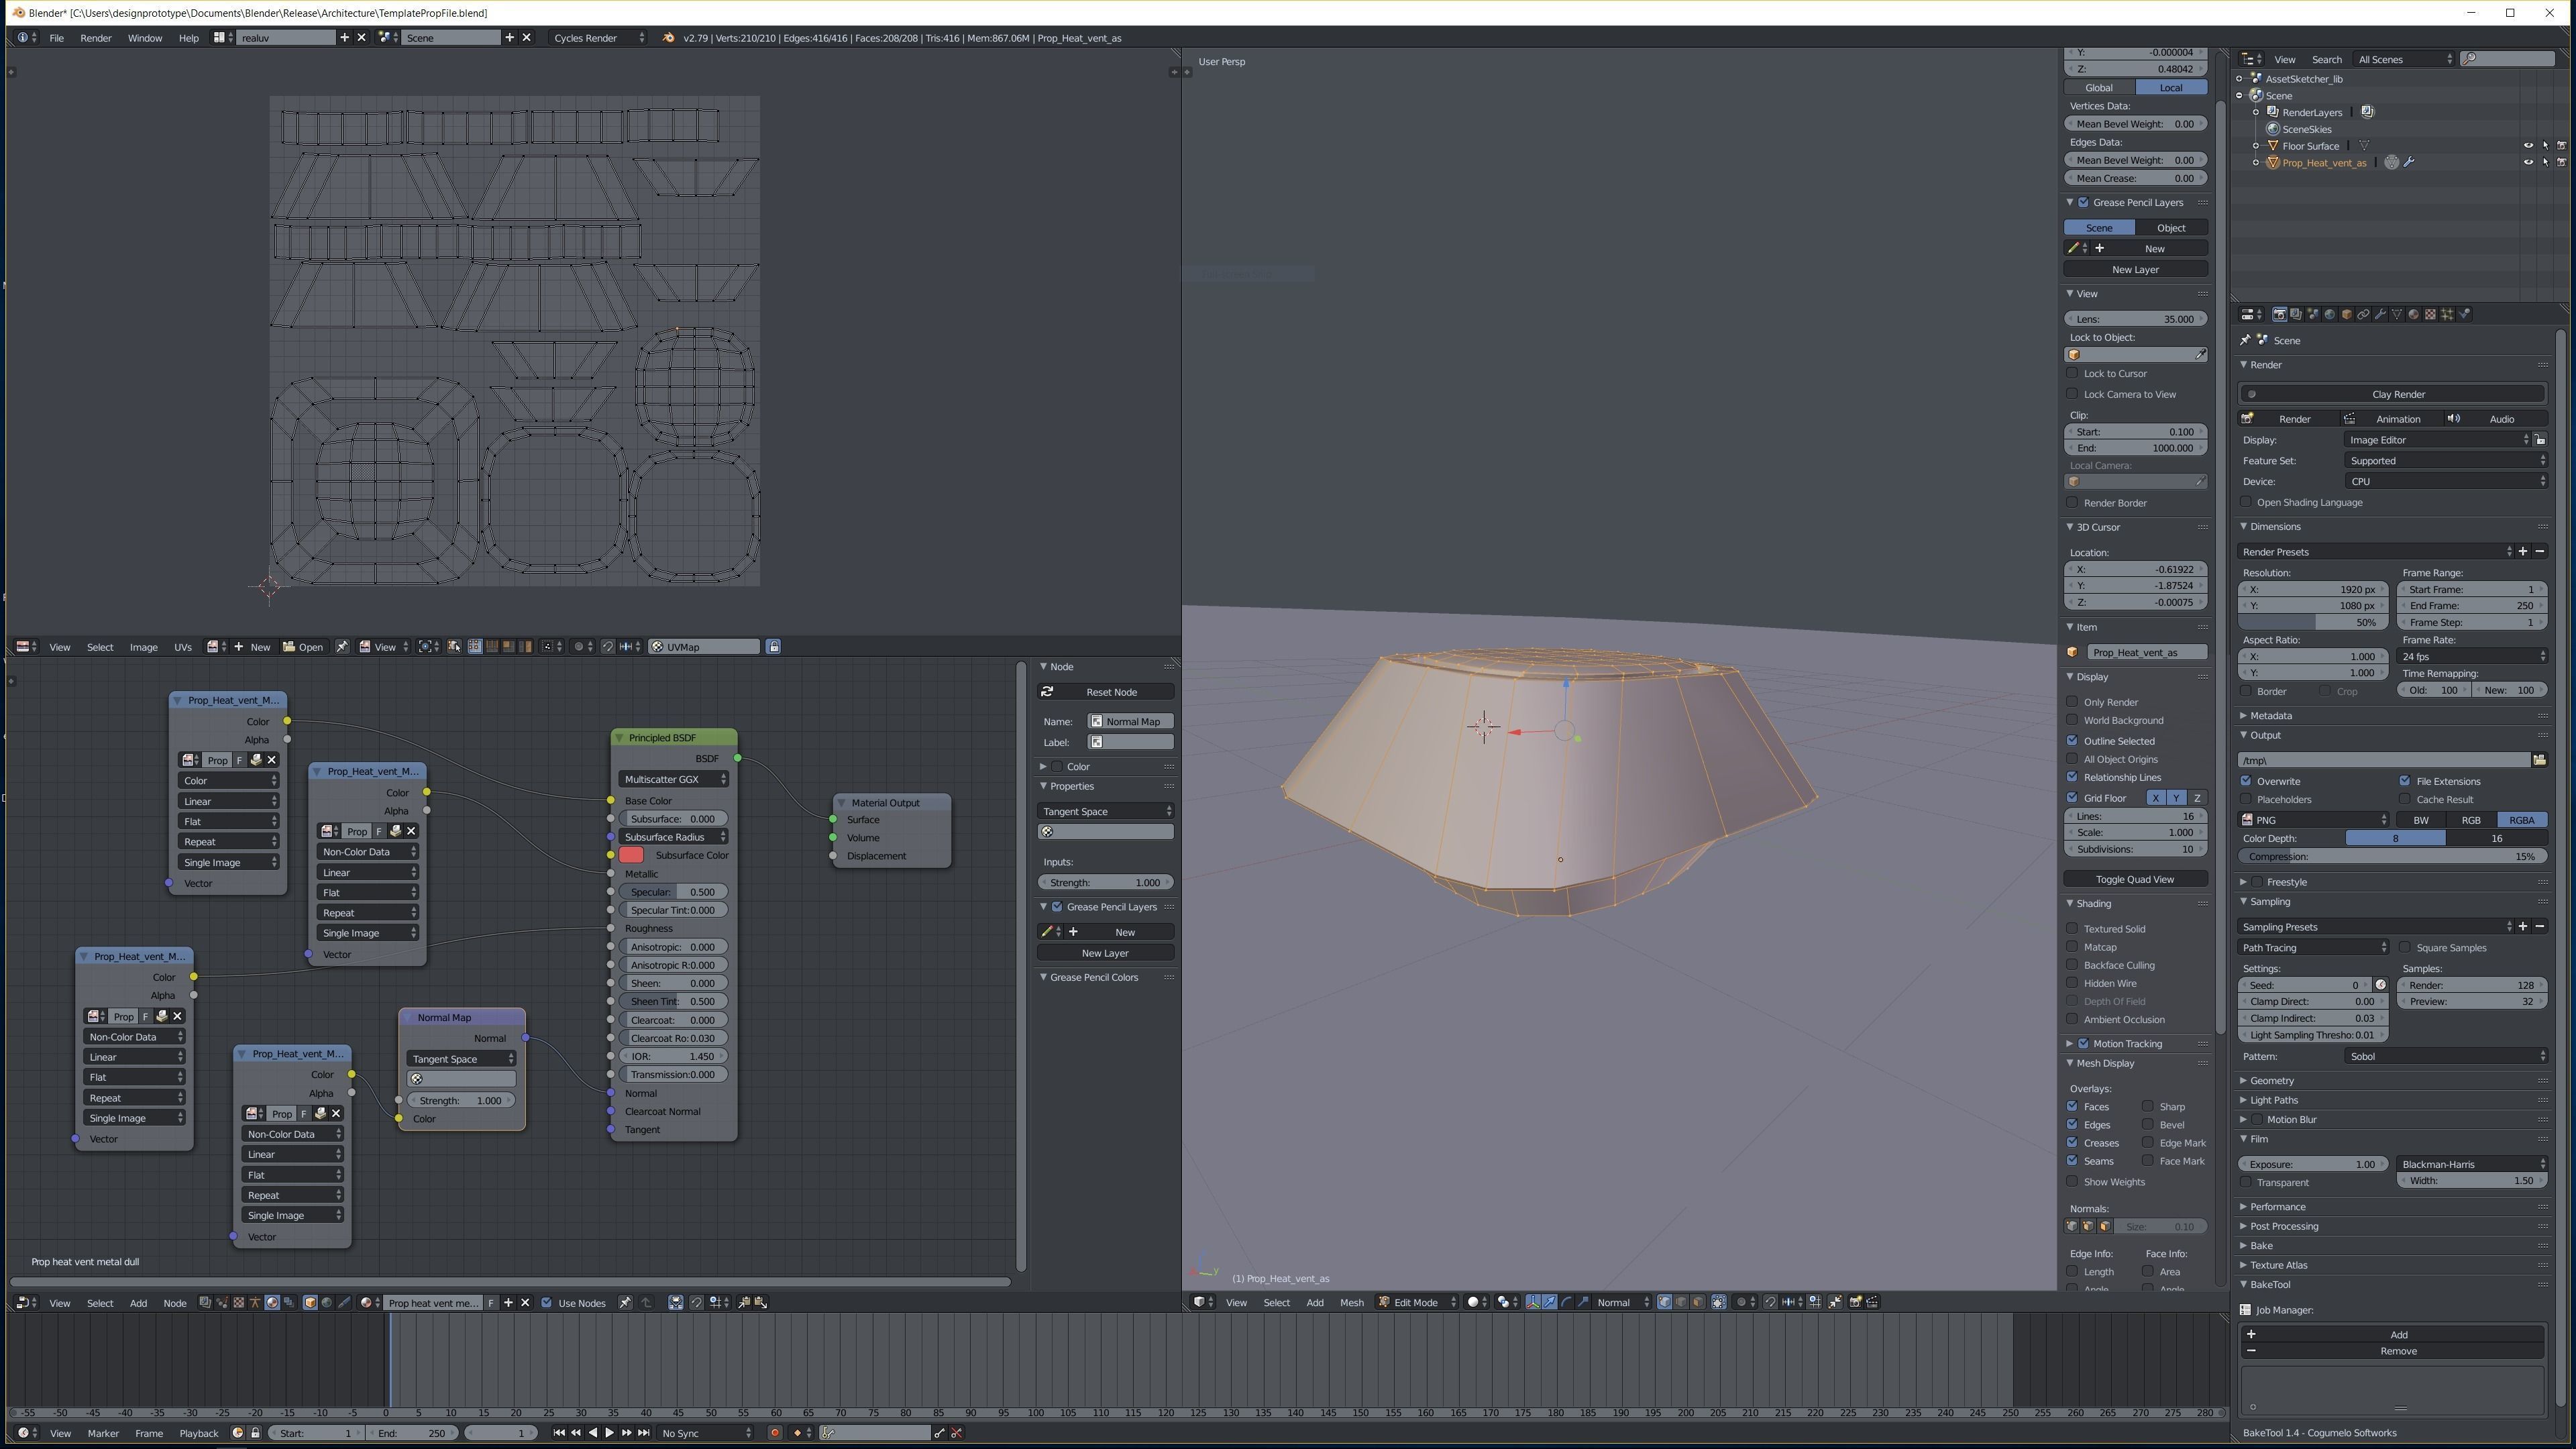Click the Subsurface Color red swatch

631,855
